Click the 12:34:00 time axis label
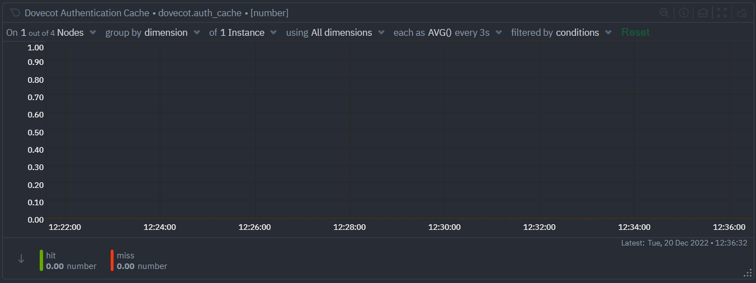 [x=634, y=227]
